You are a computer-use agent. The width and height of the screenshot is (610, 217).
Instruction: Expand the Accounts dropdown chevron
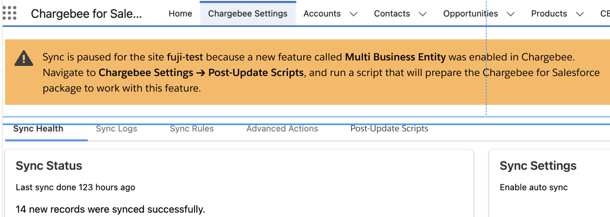coord(353,14)
